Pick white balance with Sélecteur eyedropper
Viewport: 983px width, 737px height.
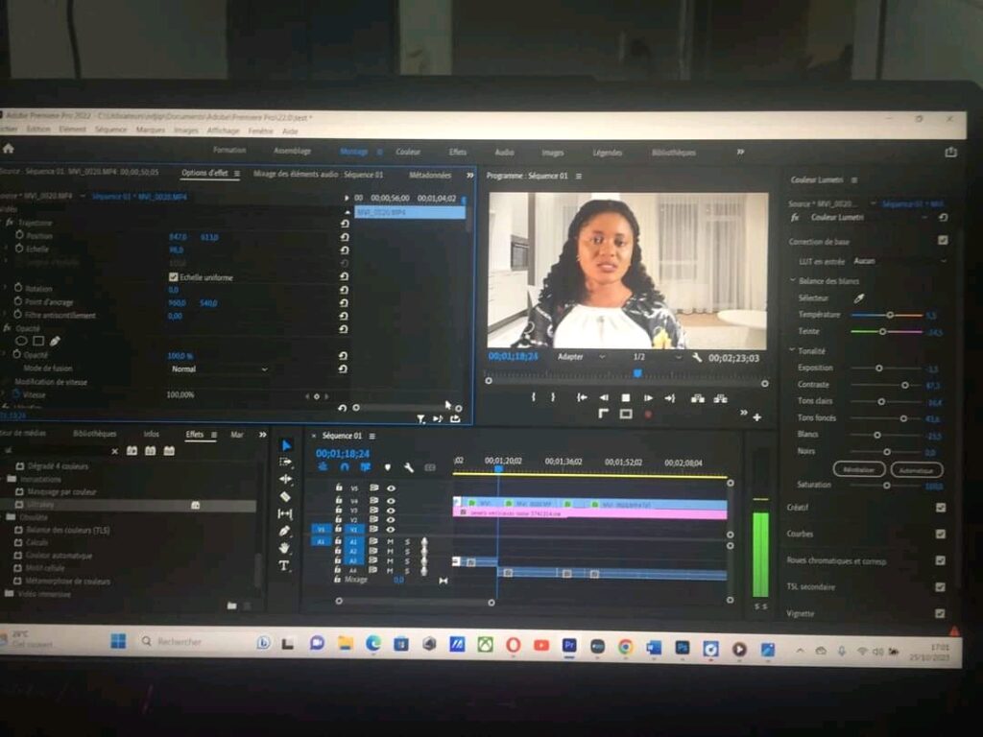(859, 299)
